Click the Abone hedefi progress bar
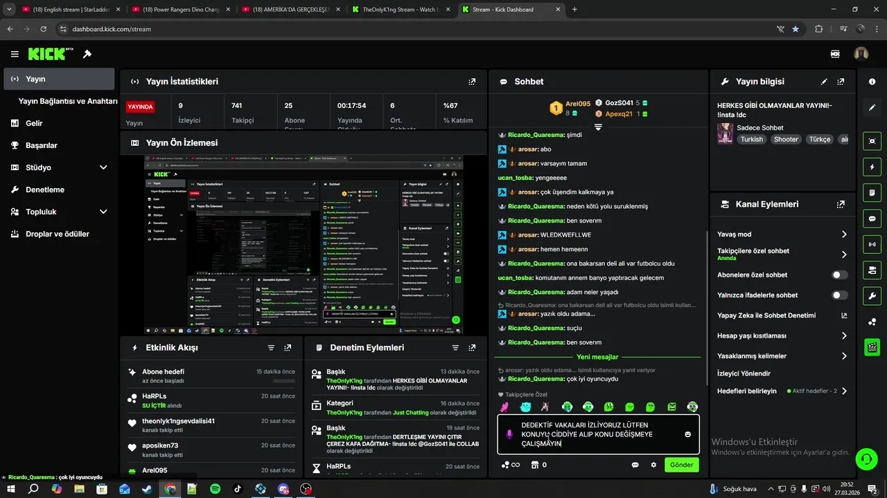The height and width of the screenshot is (498, 887). (x=284, y=381)
